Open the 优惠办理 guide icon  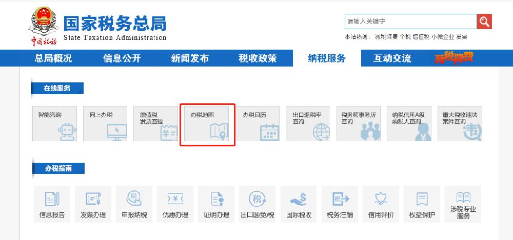coord(175,204)
